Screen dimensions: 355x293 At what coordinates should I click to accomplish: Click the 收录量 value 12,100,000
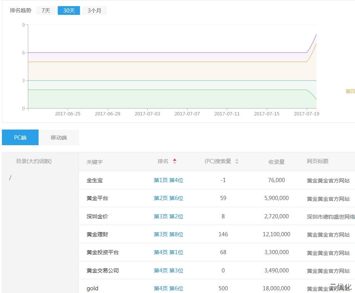pyautogui.click(x=276, y=234)
